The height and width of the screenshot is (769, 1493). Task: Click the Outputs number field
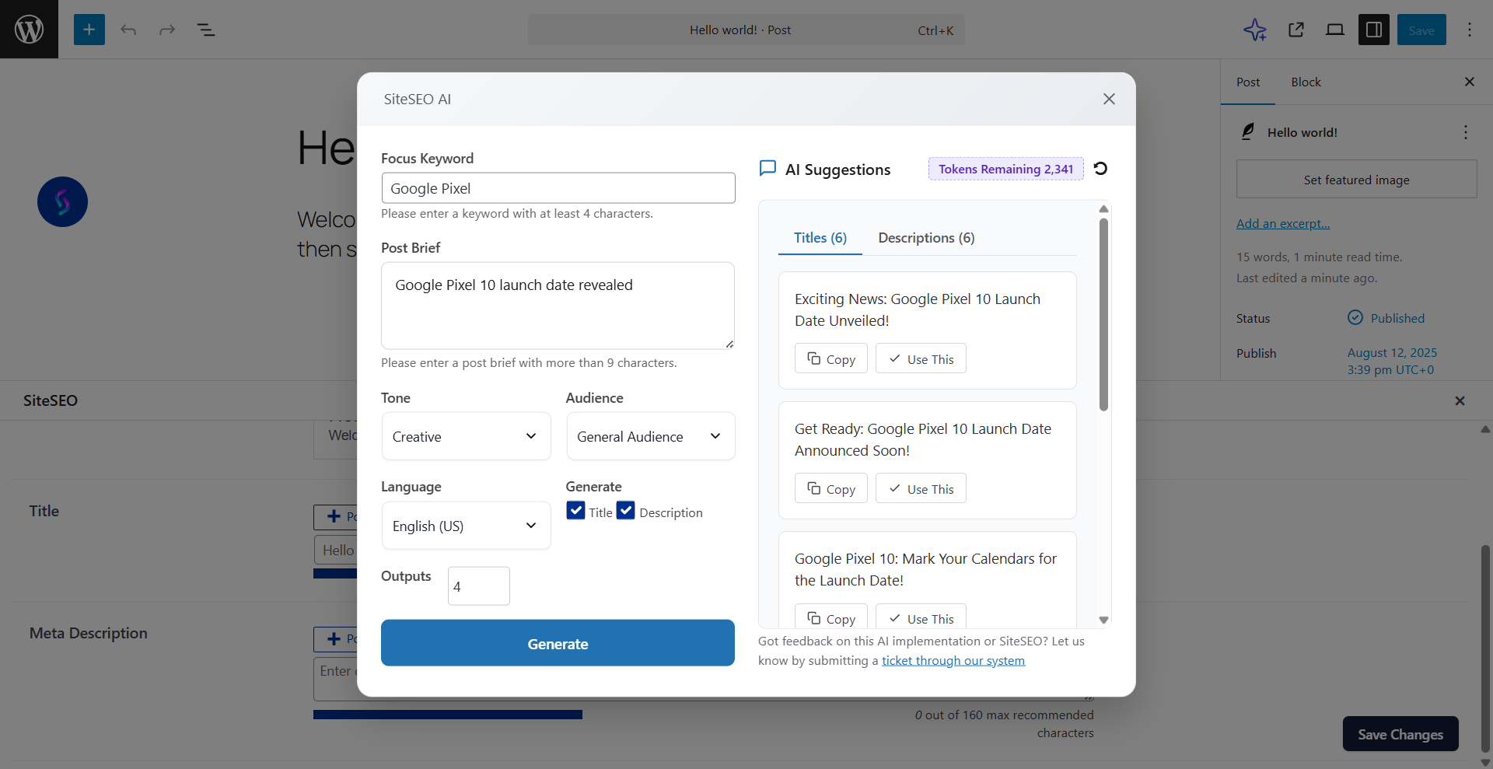point(479,585)
